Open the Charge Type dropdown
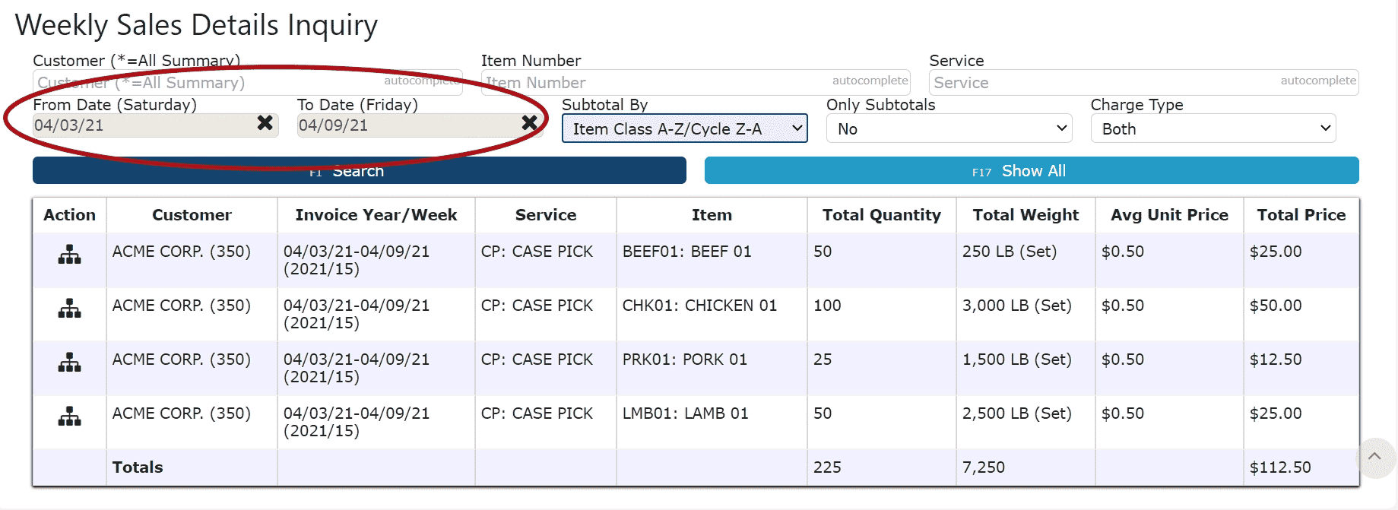Screen dimensions: 1398x510 [1213, 128]
